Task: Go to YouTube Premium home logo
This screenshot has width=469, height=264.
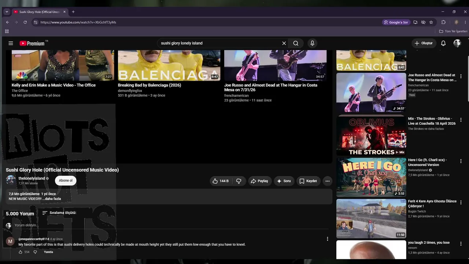Action: [x=32, y=43]
